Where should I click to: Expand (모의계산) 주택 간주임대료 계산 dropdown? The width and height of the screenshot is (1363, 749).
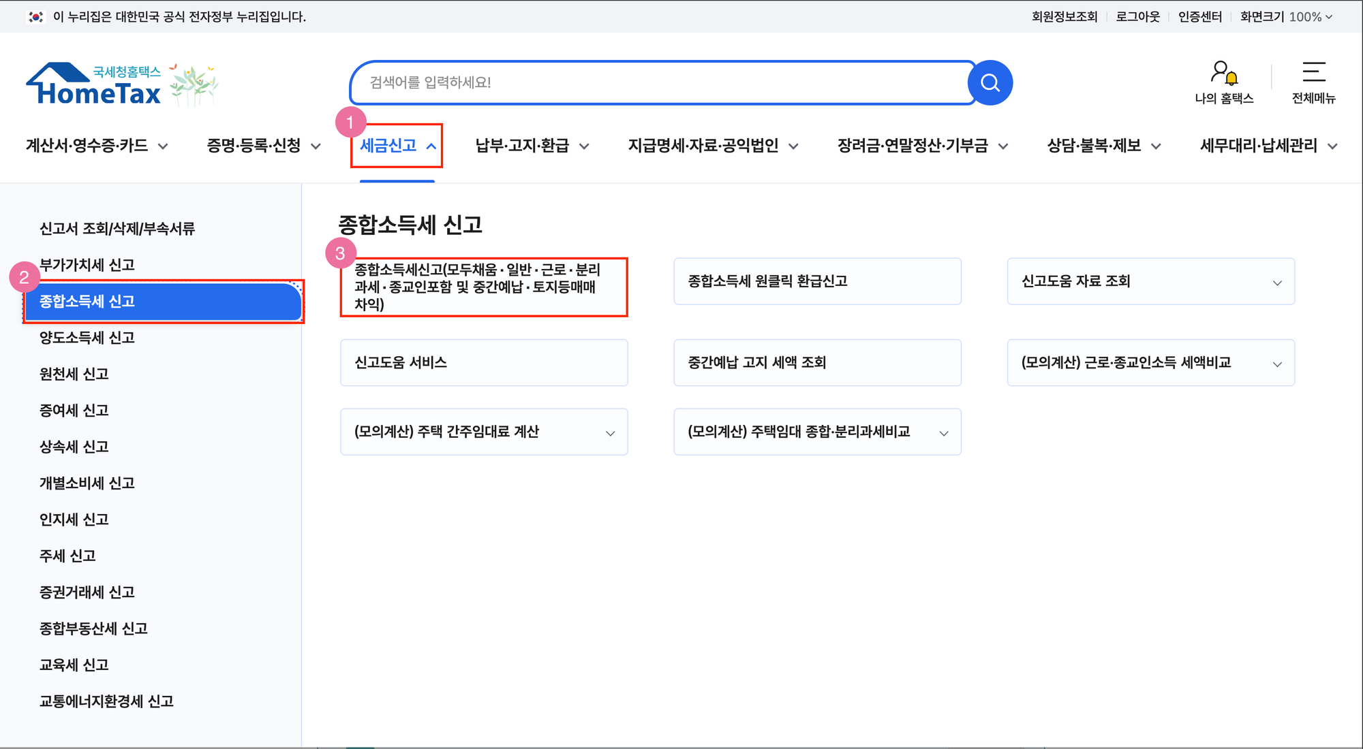pos(610,433)
